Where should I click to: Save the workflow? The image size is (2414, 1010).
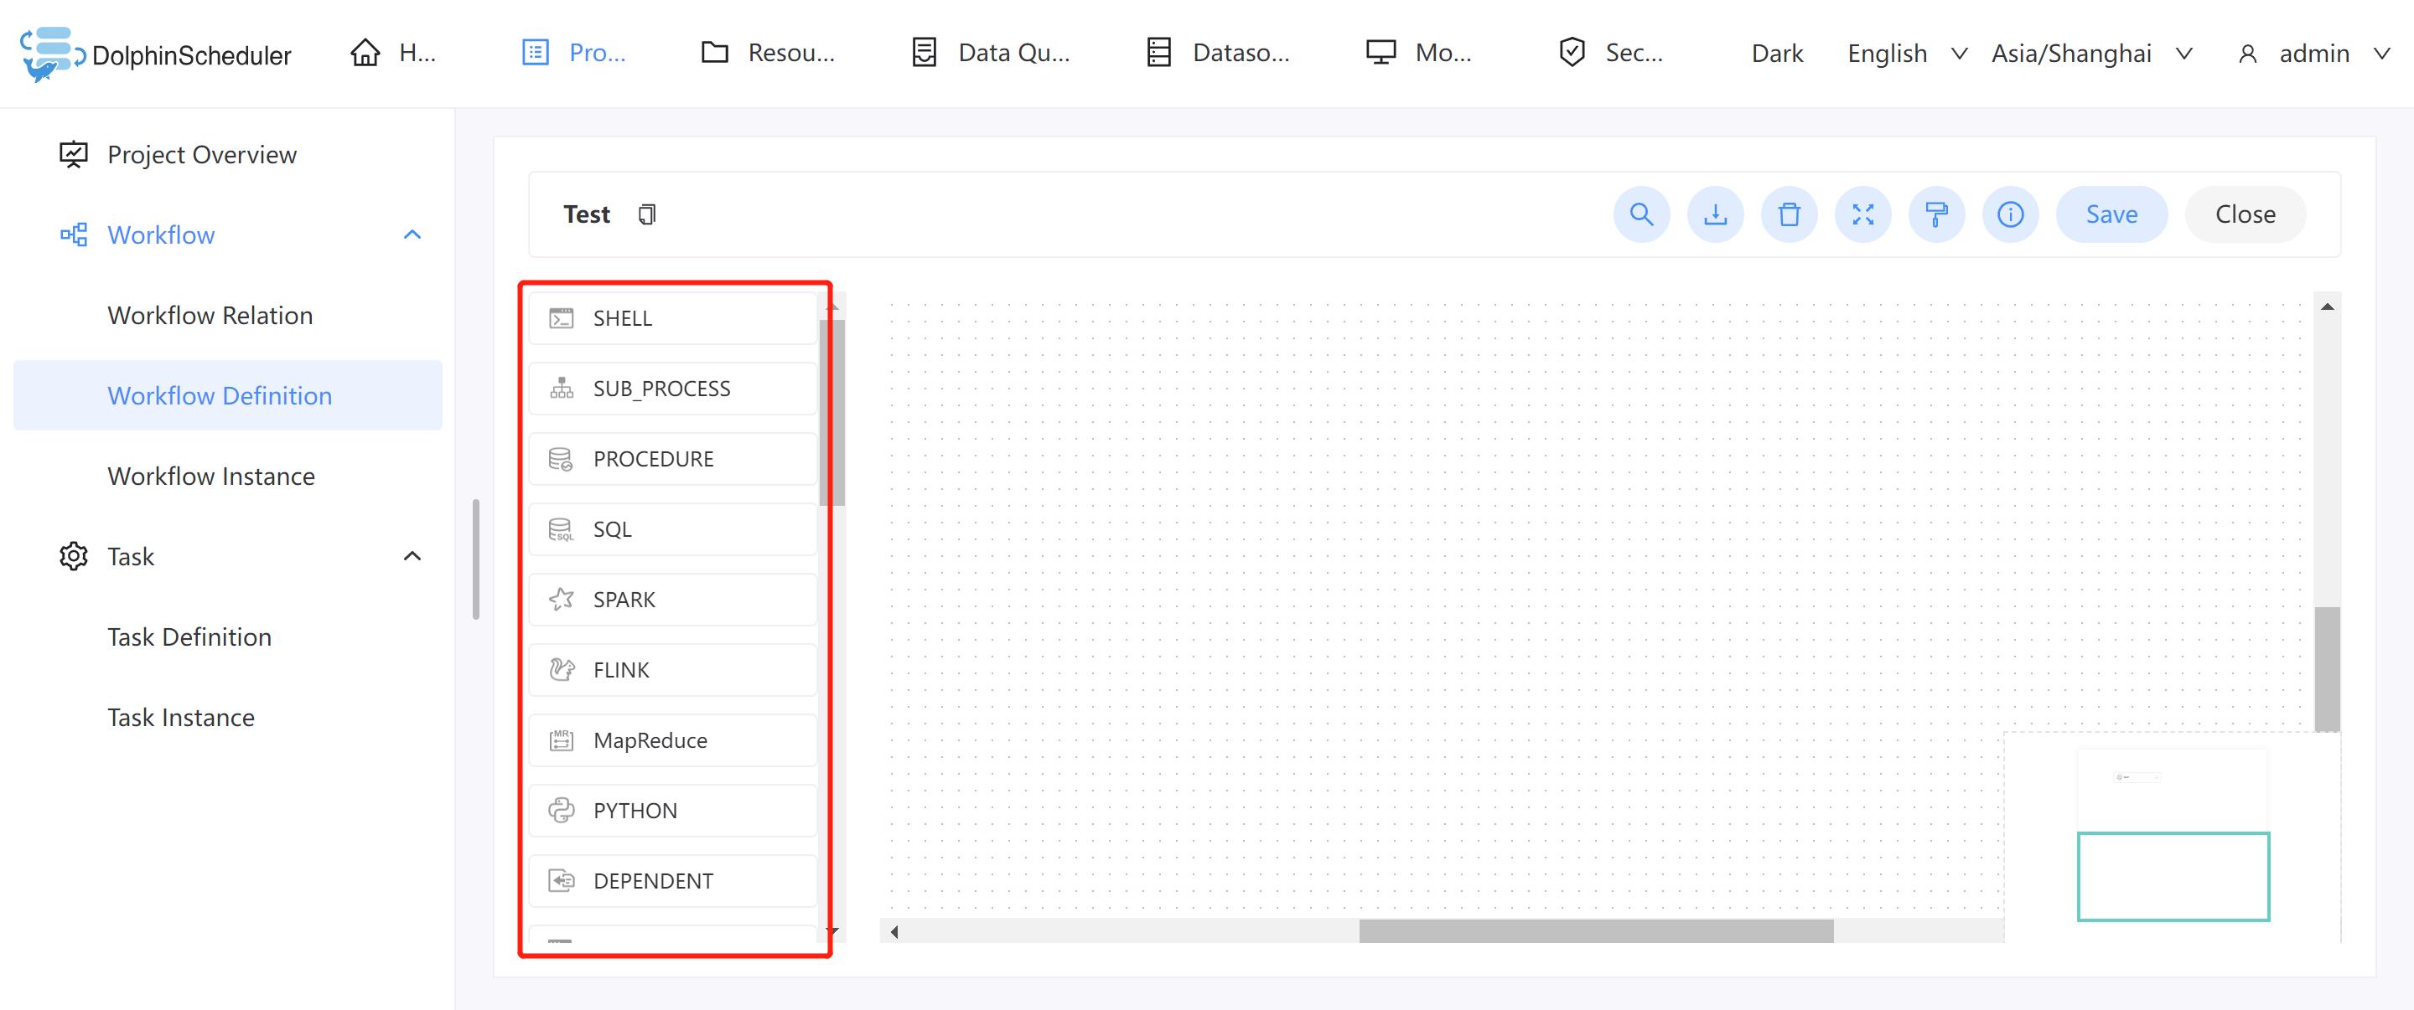tap(2111, 214)
